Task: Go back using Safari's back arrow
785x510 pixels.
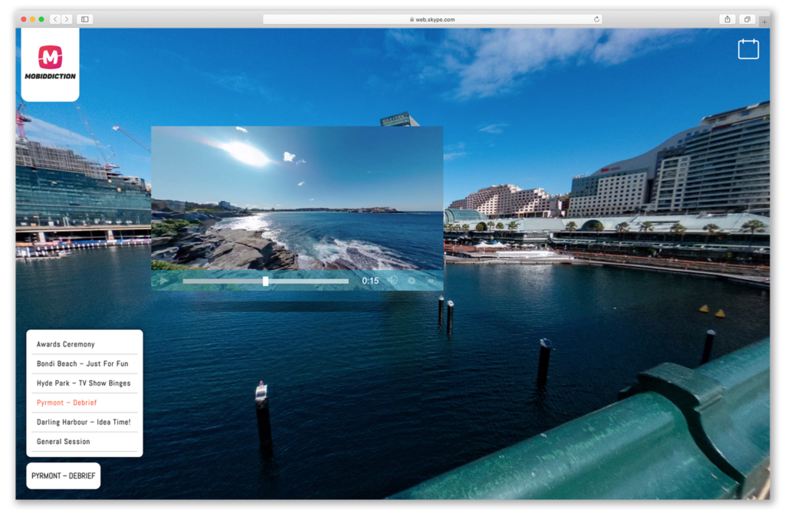Action: pyautogui.click(x=55, y=19)
